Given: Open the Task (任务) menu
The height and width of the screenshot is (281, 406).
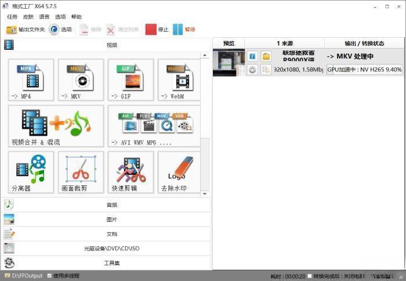Looking at the screenshot, I should (x=12, y=17).
